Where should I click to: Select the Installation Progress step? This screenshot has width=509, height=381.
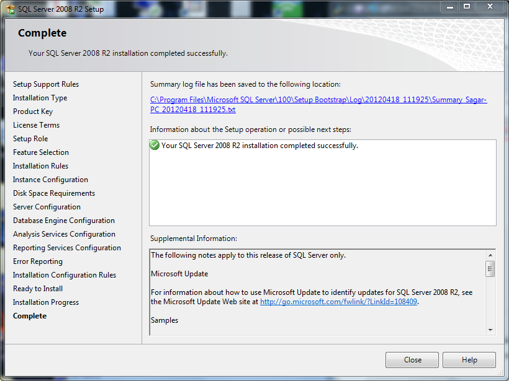(x=46, y=302)
